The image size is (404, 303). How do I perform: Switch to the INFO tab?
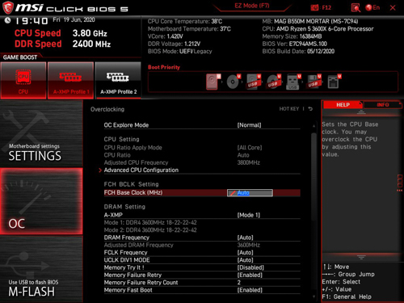tap(383, 105)
